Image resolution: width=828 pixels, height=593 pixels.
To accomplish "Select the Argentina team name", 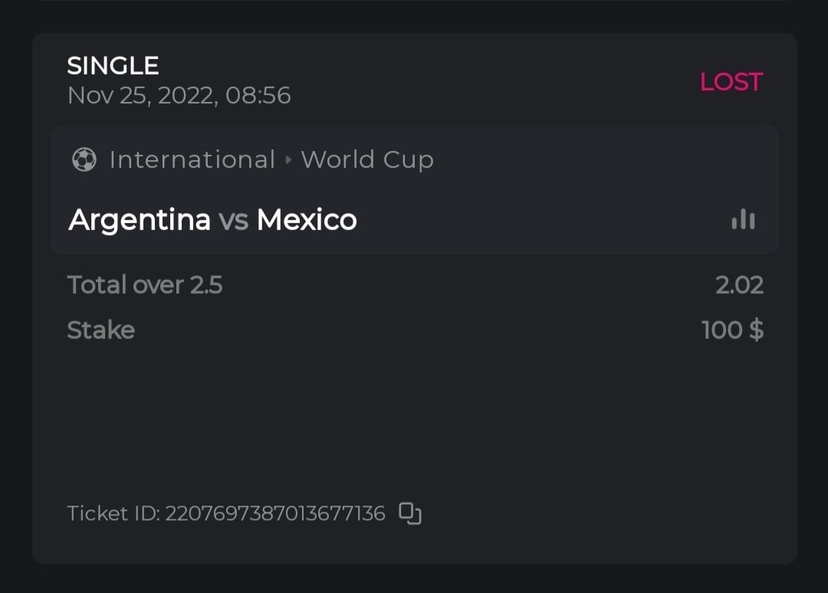I will pos(140,221).
